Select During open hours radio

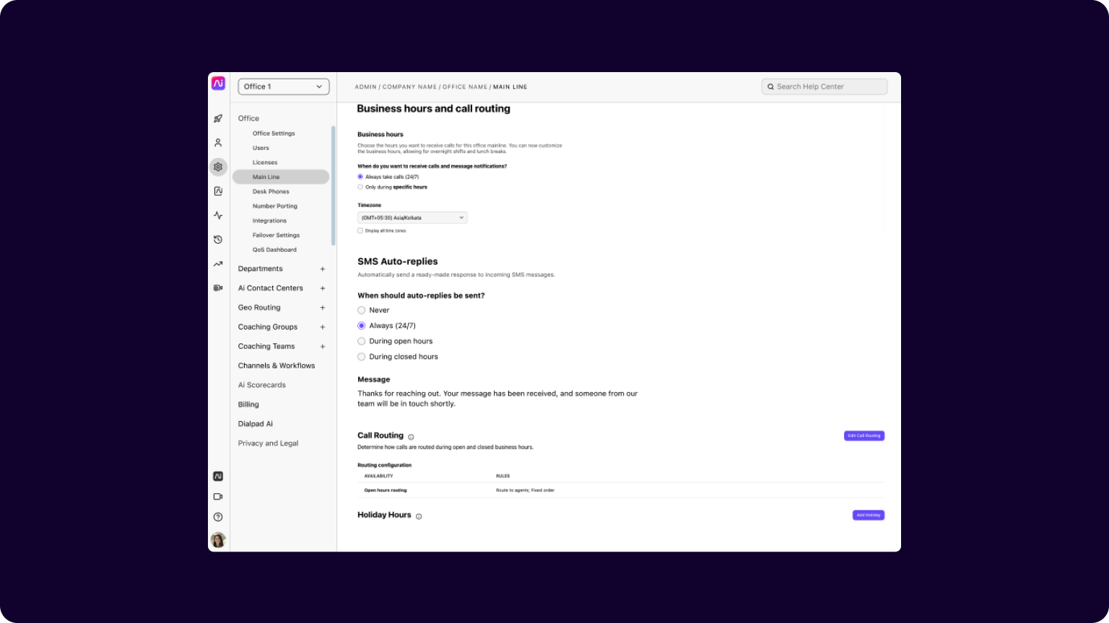click(x=362, y=341)
